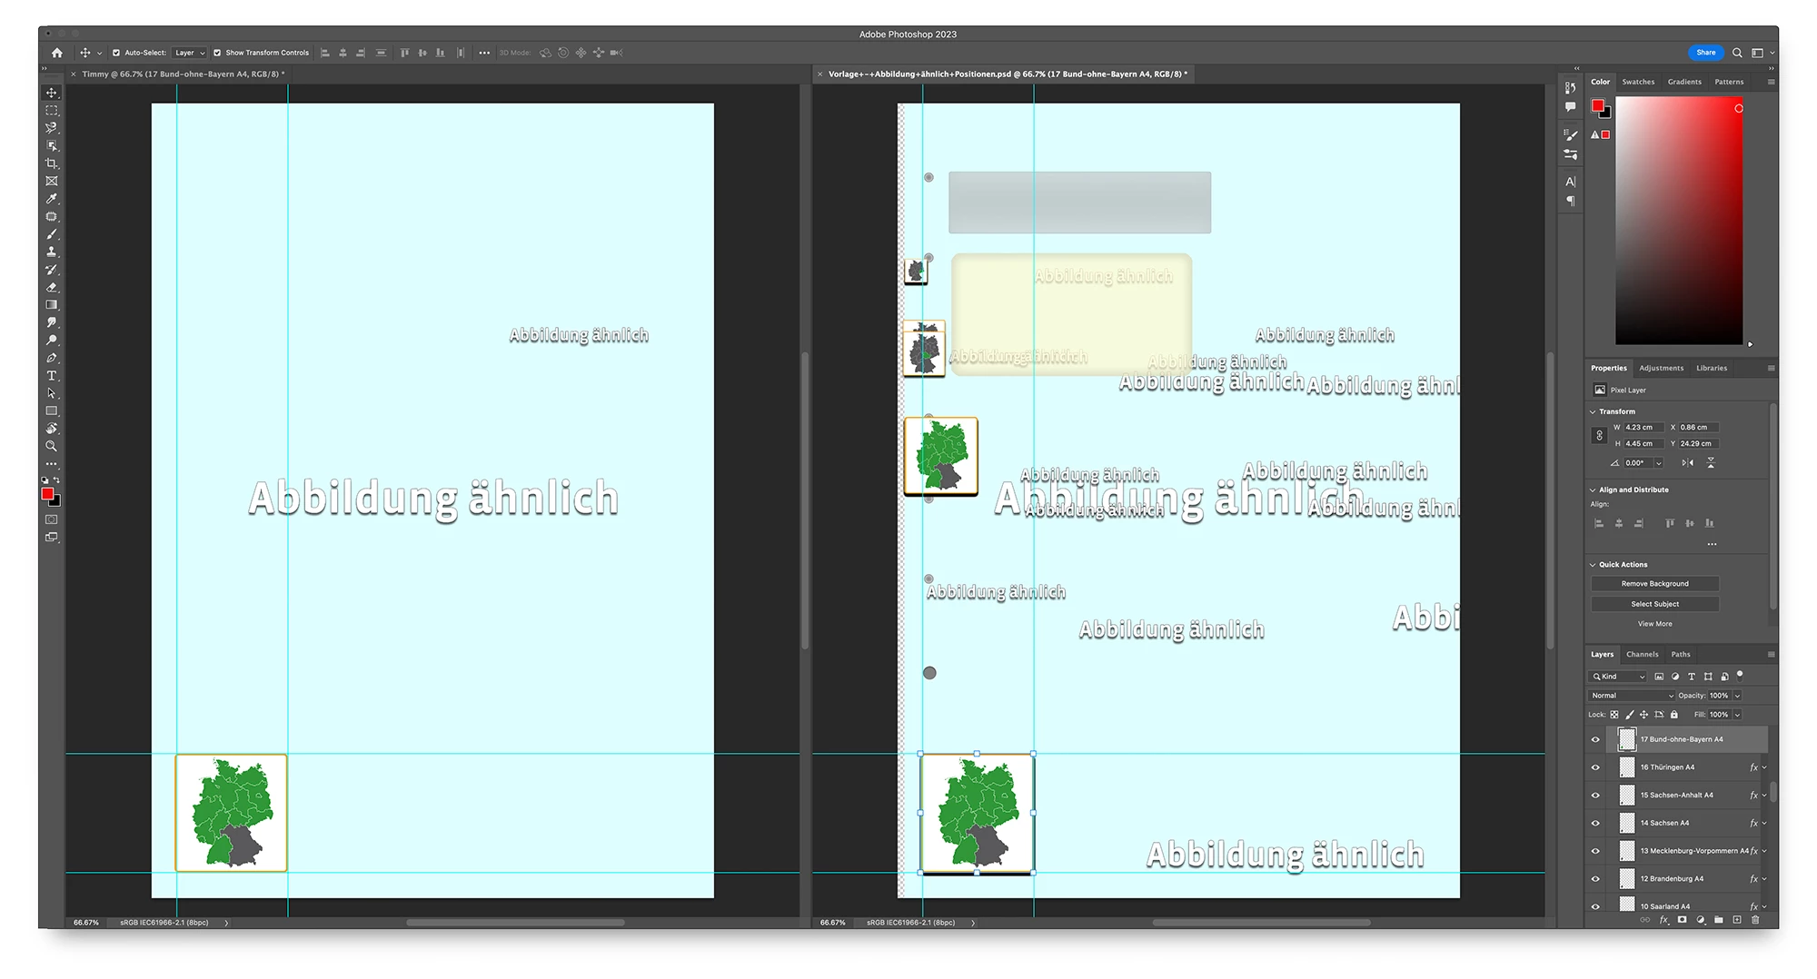Image resolution: width=1817 pixels, height=979 pixels.
Task: Select the Lasso tool
Action: 52,128
